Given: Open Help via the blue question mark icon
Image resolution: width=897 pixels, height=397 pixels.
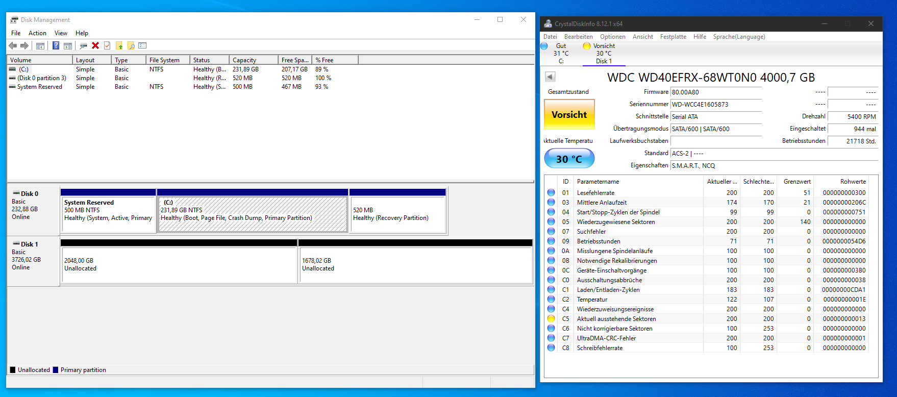Looking at the screenshot, I should click(x=56, y=46).
